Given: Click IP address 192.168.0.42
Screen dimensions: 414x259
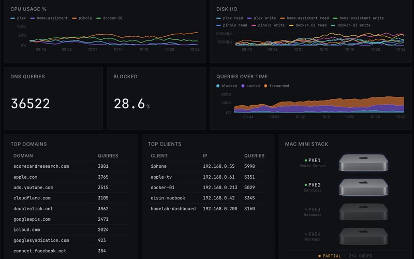Looking at the screenshot, I should 218,198.
